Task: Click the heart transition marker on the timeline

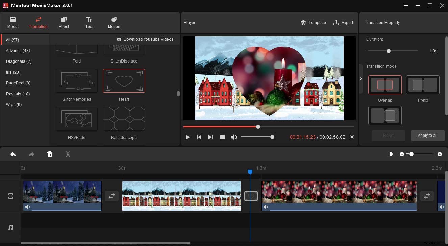Action: click(251, 196)
